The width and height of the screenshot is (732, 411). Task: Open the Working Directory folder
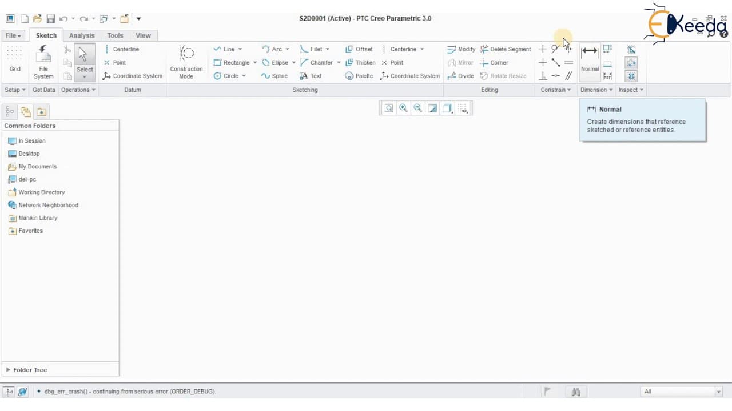(x=37, y=192)
